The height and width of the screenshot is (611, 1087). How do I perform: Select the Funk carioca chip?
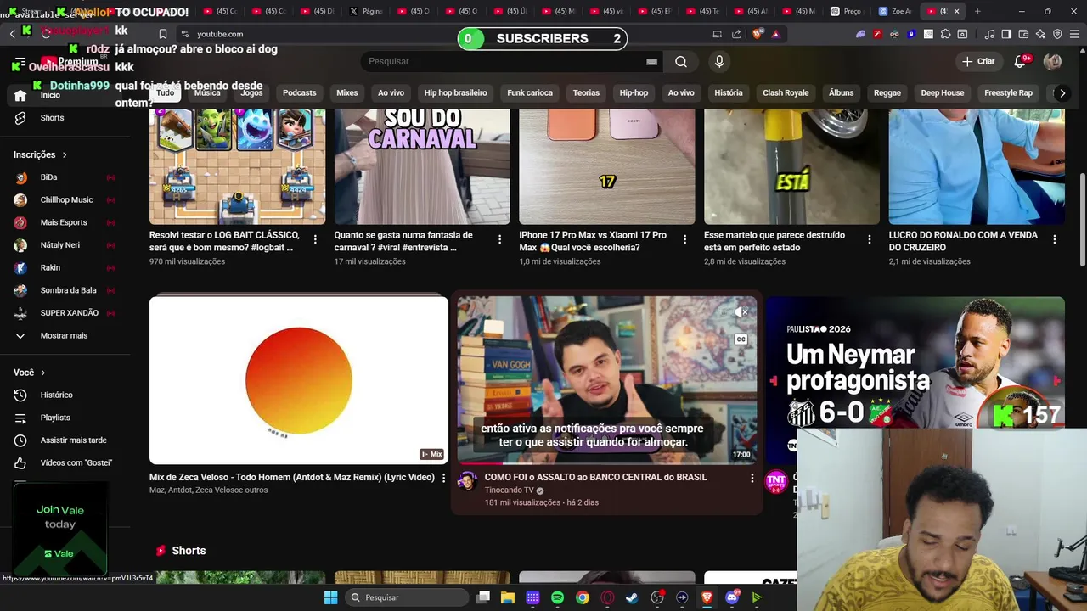point(529,92)
